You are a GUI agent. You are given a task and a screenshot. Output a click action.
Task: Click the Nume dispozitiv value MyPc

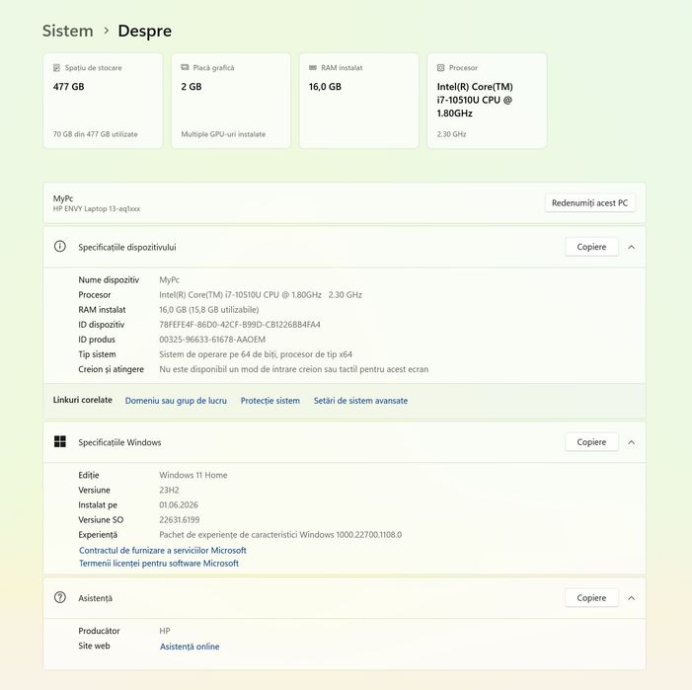click(x=170, y=279)
